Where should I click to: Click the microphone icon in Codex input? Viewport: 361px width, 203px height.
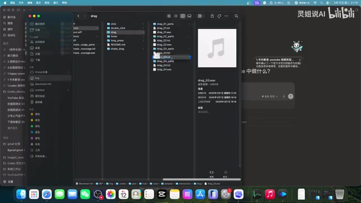[284, 96]
